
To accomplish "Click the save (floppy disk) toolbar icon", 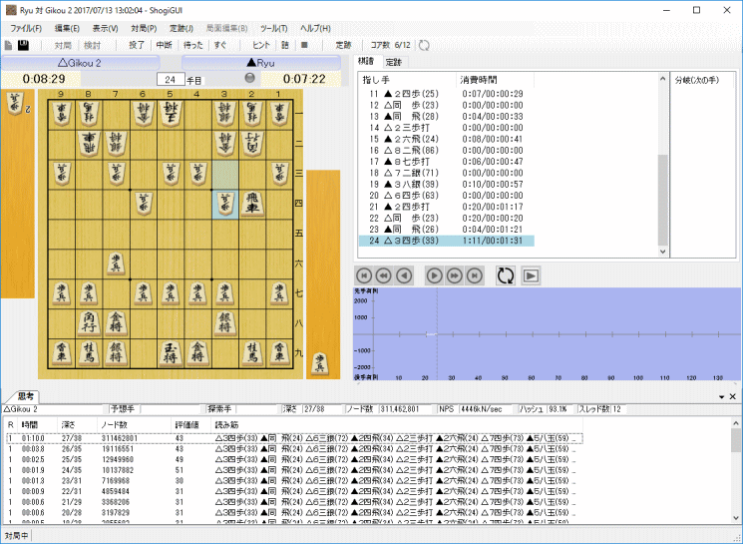I will click(24, 45).
